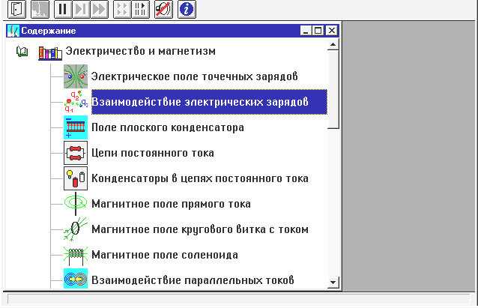Toggle the crossed-out sound mute icon
The width and height of the screenshot is (478, 308).
pyautogui.click(x=163, y=10)
